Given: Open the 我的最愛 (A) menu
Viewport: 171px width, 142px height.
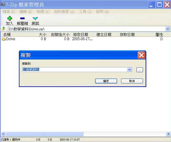Looking at the screenshot, I should tap(64, 12).
